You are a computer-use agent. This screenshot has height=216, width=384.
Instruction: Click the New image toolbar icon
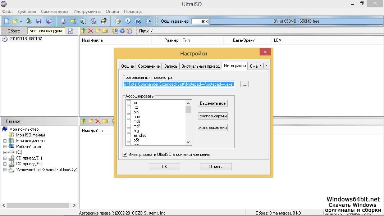[x=6, y=21]
